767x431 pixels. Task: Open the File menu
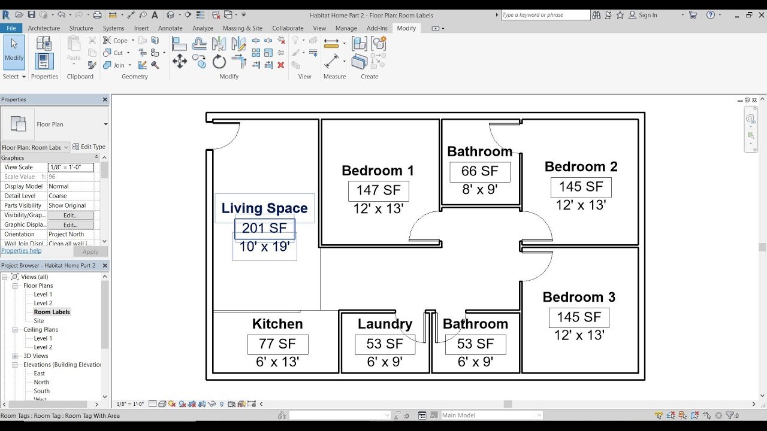click(11, 28)
